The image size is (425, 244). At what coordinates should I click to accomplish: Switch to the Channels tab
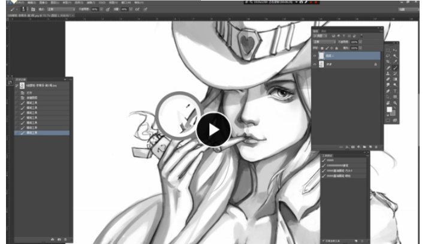pyautogui.click(x=324, y=31)
